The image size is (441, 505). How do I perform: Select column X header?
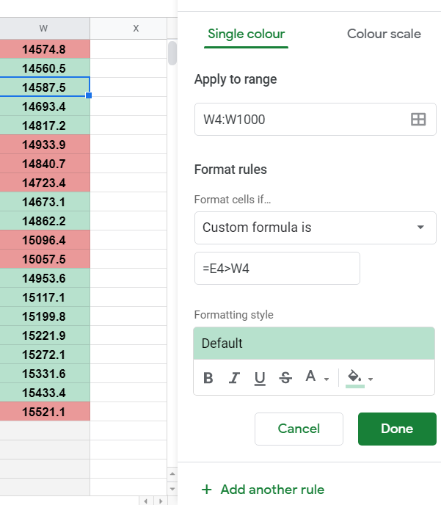point(136,29)
